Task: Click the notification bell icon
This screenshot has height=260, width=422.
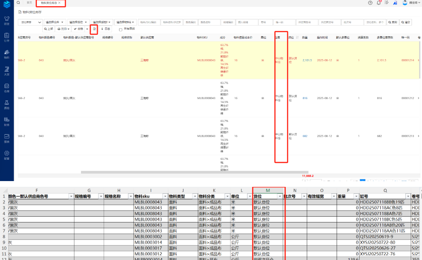Action: tap(379, 3)
